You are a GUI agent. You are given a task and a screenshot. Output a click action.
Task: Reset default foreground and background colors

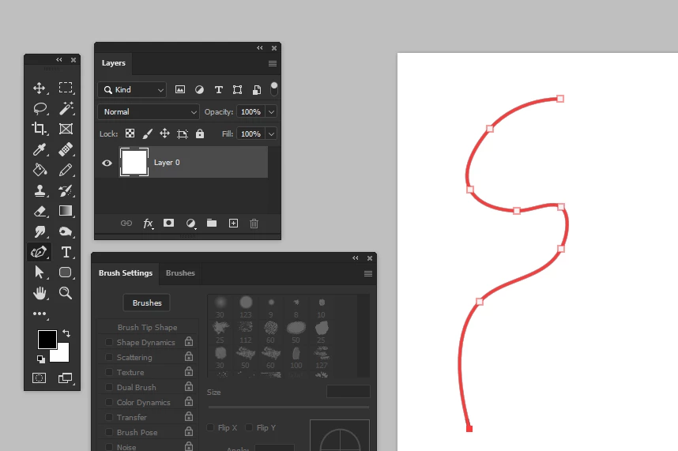click(x=40, y=359)
